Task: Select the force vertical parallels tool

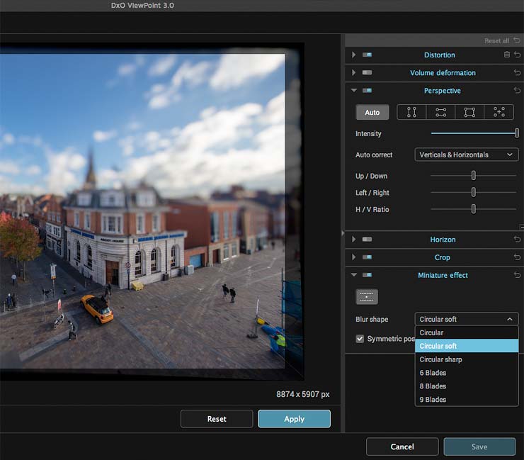Action: pos(411,112)
